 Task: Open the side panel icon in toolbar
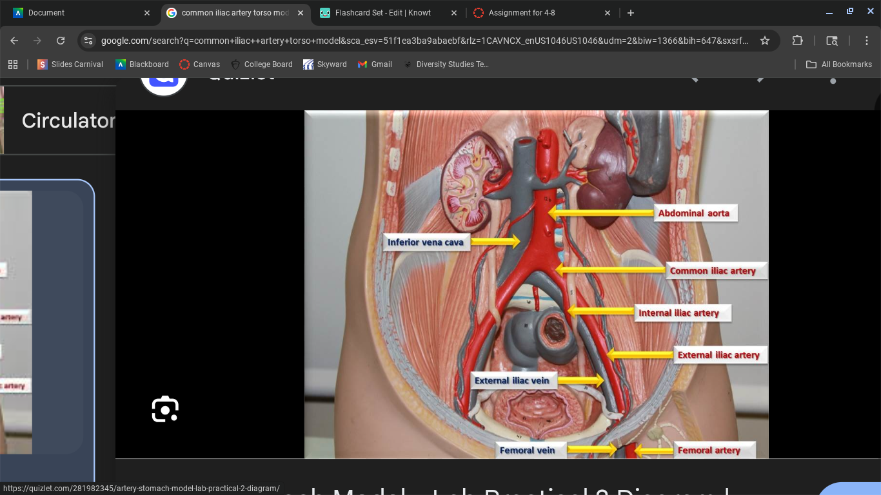point(832,41)
